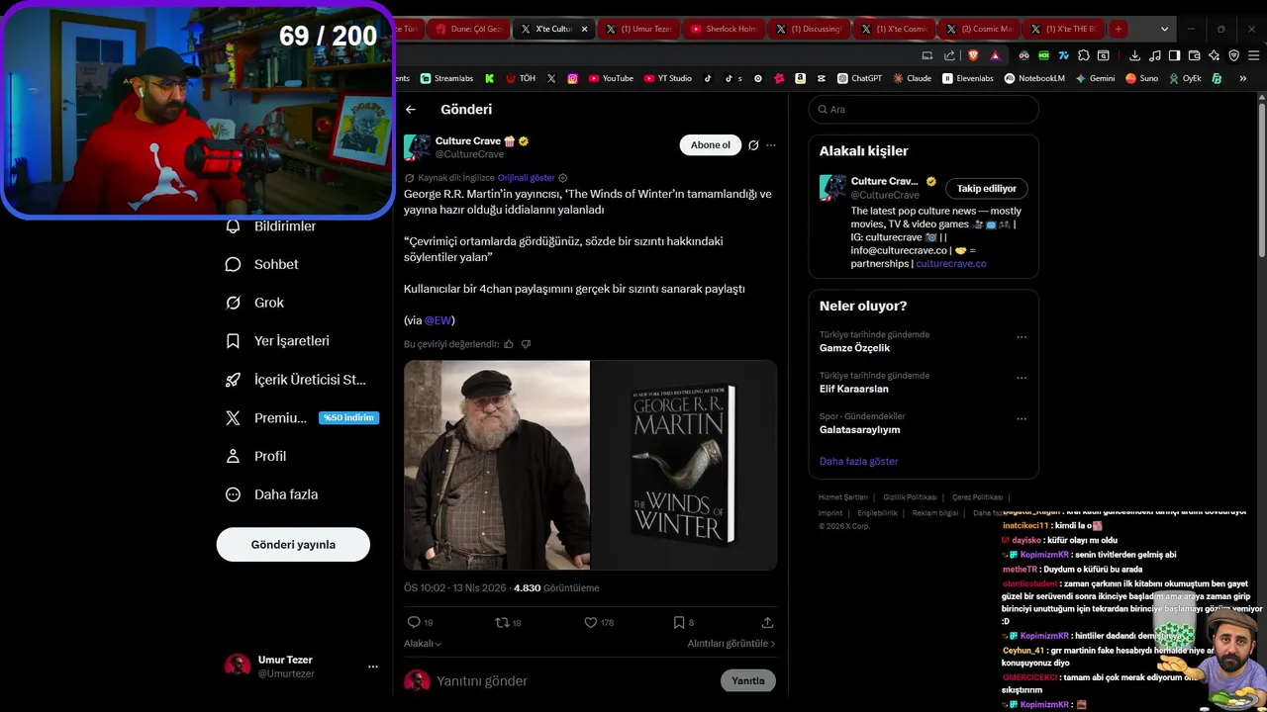Click the Orijinali göster link

[x=527, y=178]
